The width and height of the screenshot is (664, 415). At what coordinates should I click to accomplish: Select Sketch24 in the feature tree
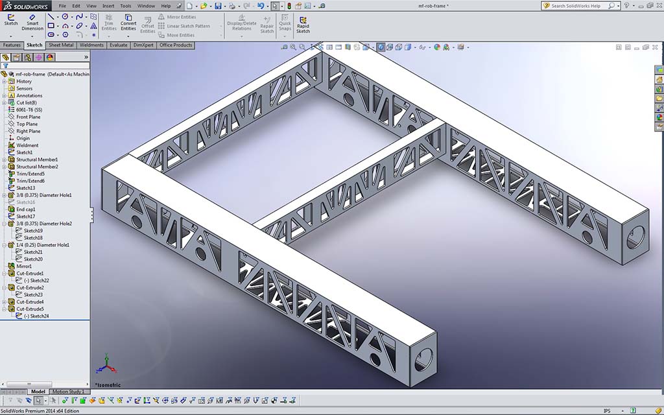tap(37, 316)
